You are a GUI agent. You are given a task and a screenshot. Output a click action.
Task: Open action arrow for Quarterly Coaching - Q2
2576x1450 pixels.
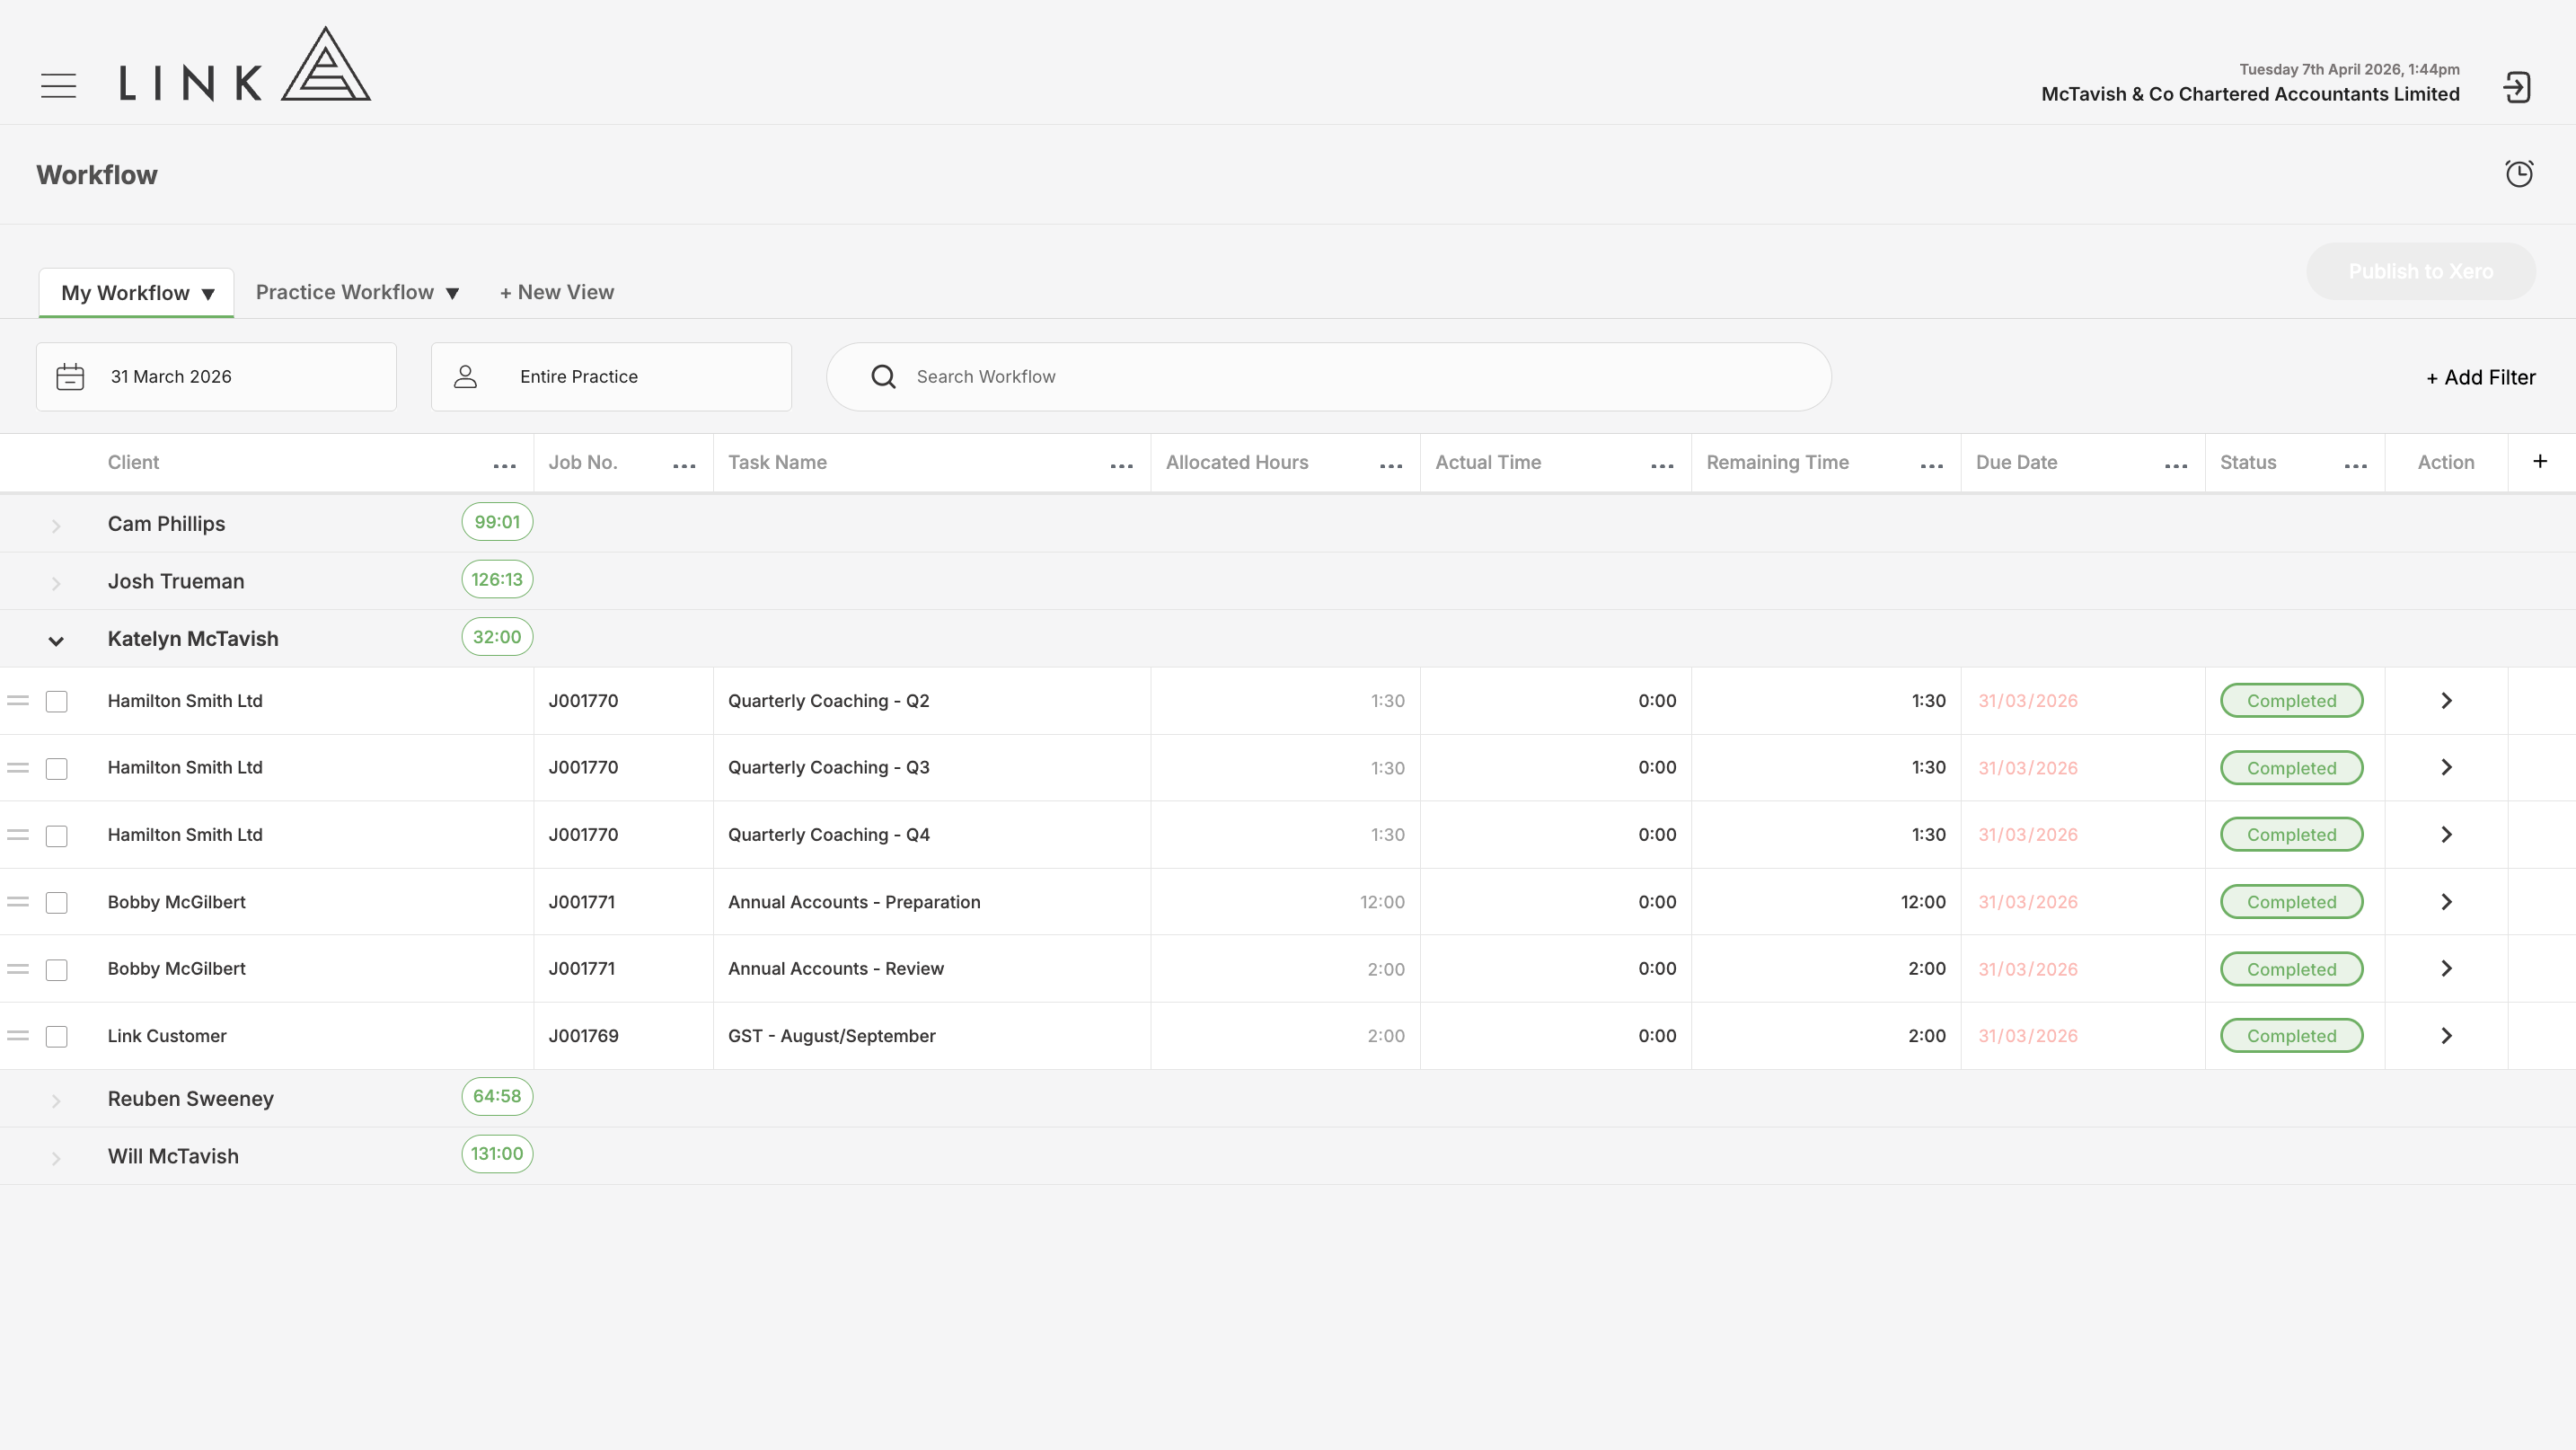pyautogui.click(x=2446, y=701)
